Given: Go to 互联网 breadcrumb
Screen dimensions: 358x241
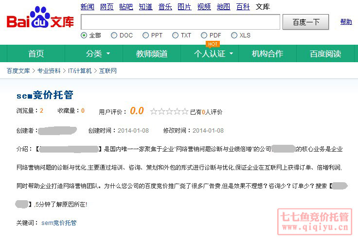Looking at the screenshot, I should pyautogui.click(x=108, y=71).
